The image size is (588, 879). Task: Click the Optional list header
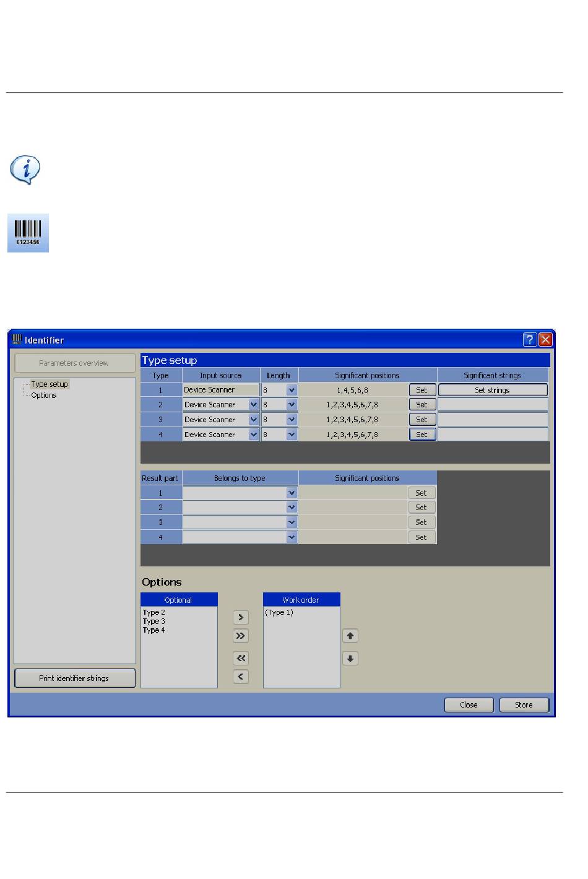pos(179,600)
